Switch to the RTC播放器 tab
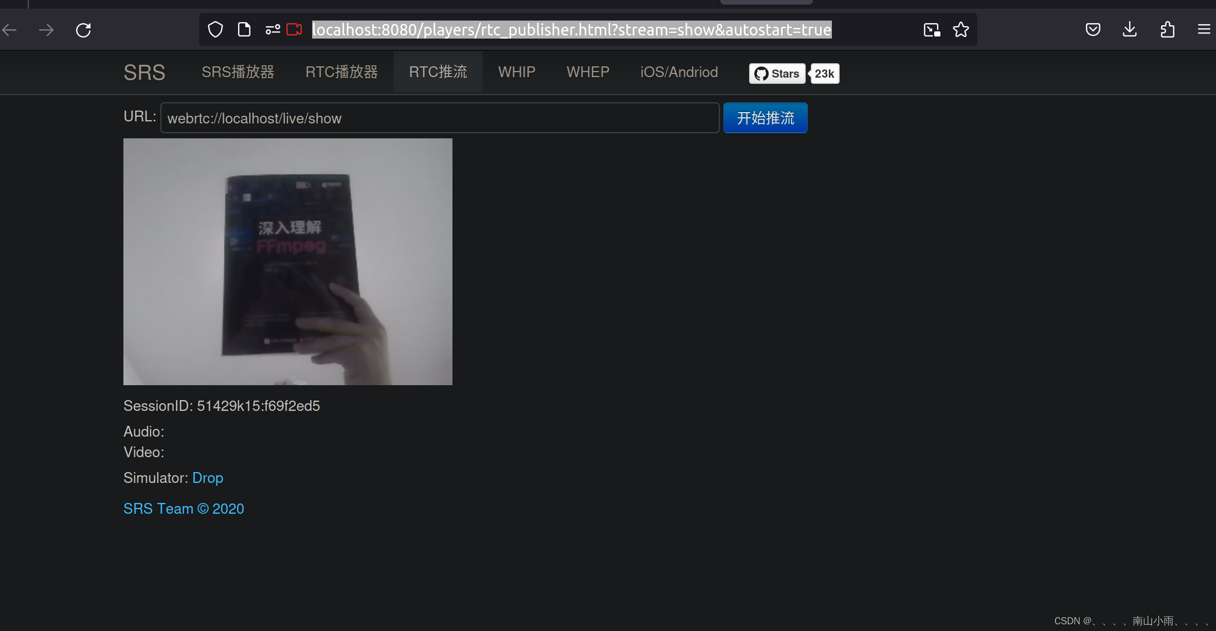This screenshot has height=631, width=1216. (x=341, y=72)
